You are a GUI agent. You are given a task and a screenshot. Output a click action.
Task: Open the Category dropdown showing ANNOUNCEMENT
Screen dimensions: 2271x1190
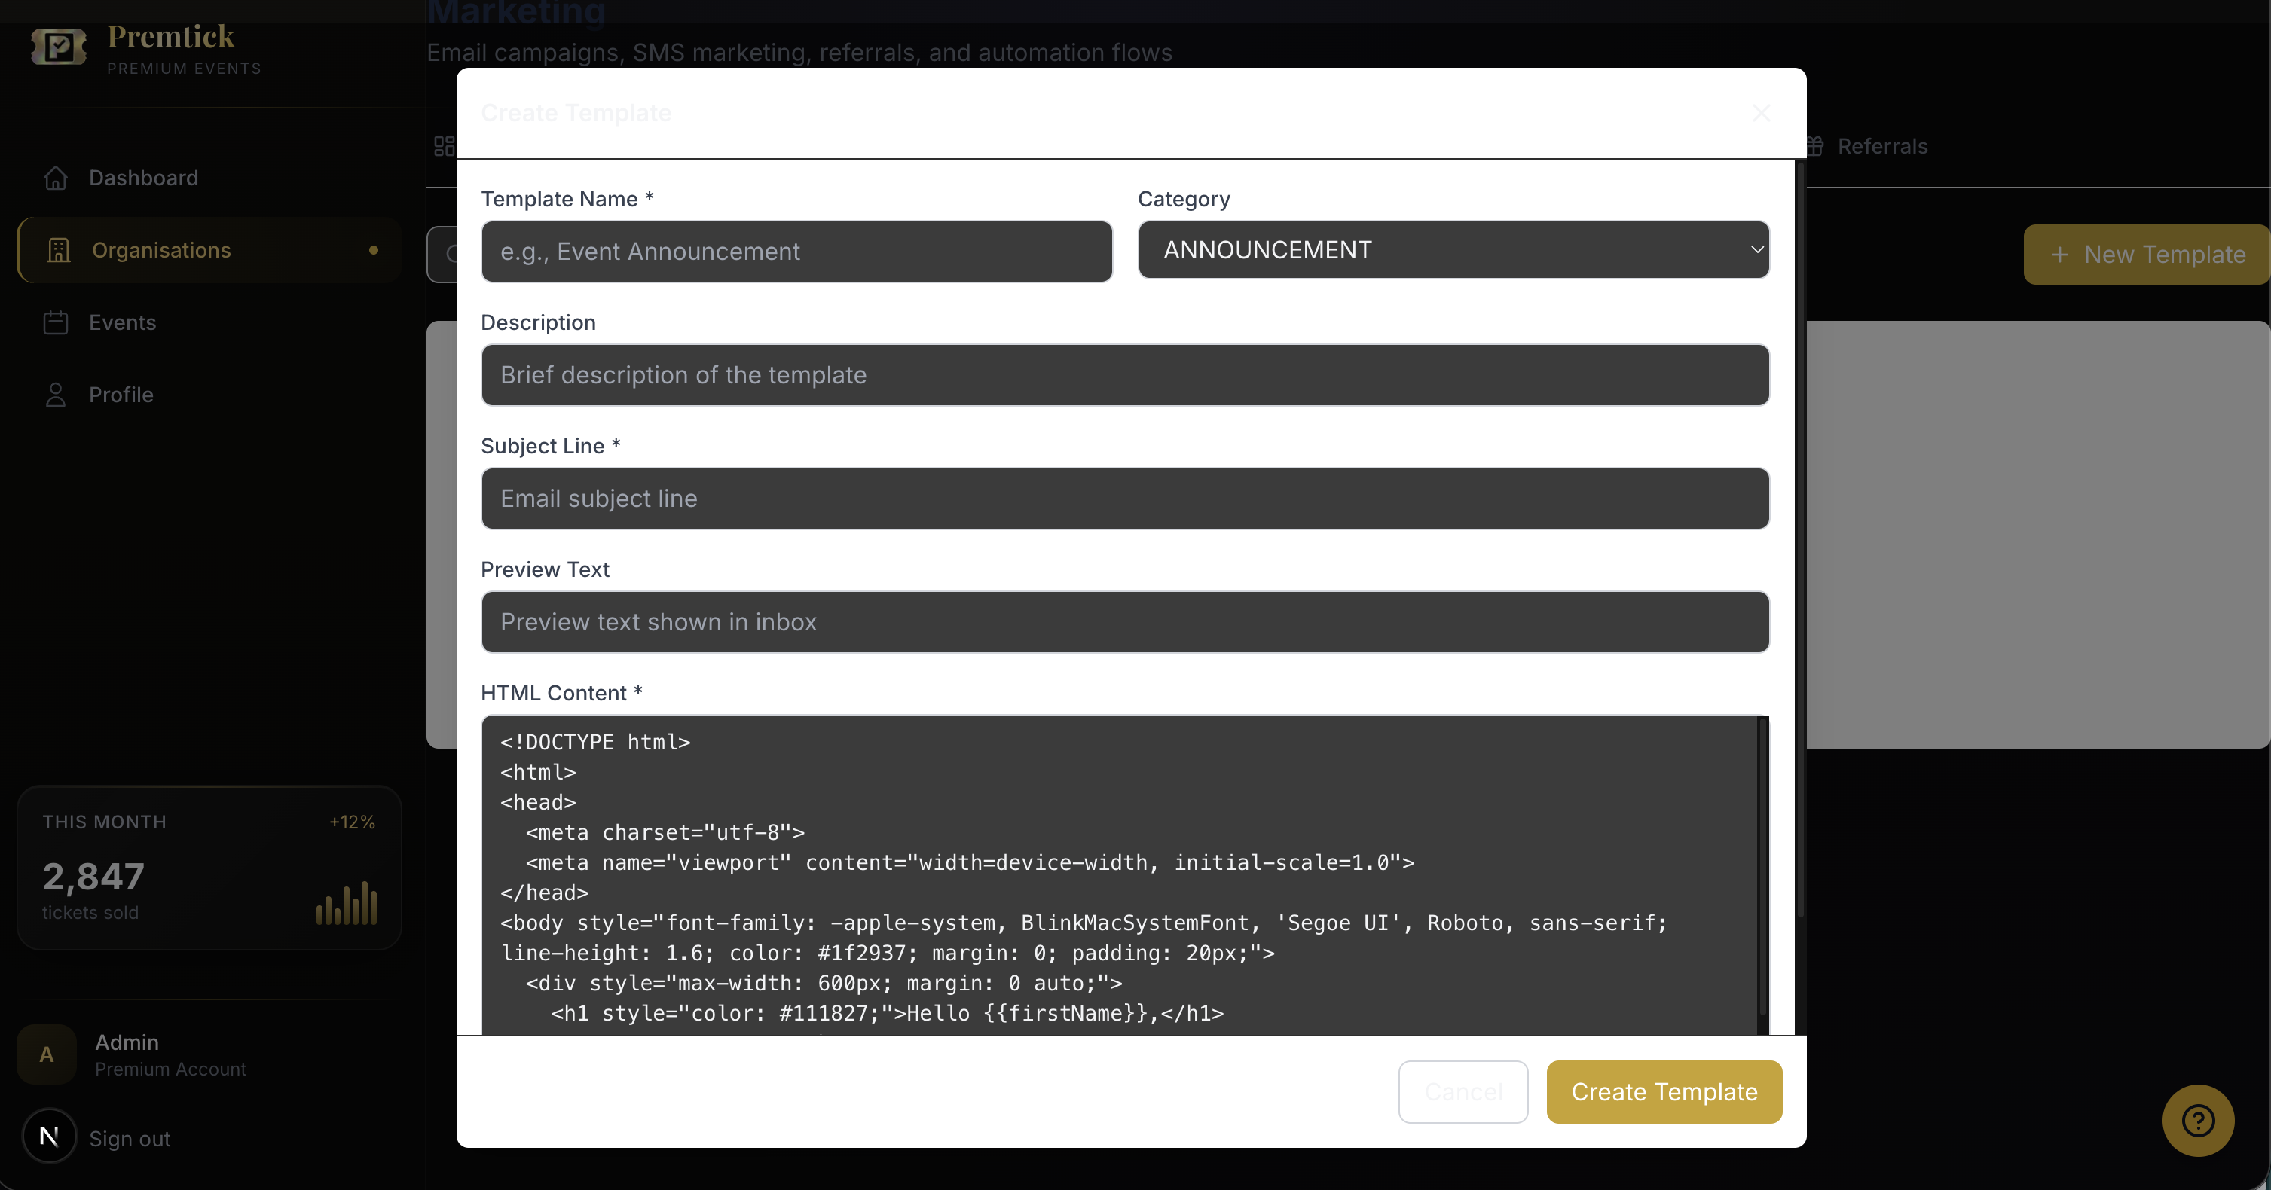[1452, 250]
